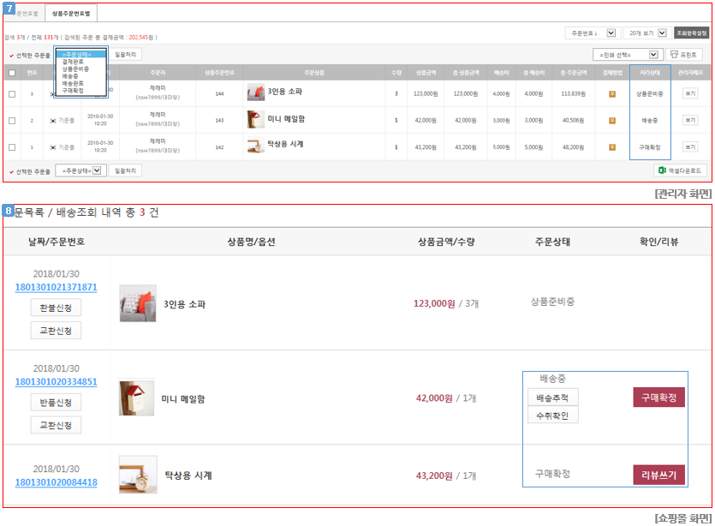Click the payment method icon for order 144
The image size is (715, 526).
(612, 94)
